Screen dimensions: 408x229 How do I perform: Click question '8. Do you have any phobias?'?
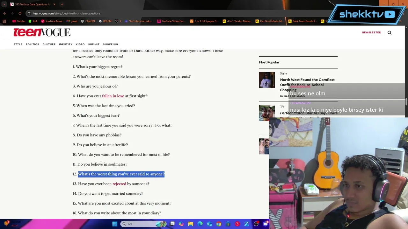(x=97, y=135)
